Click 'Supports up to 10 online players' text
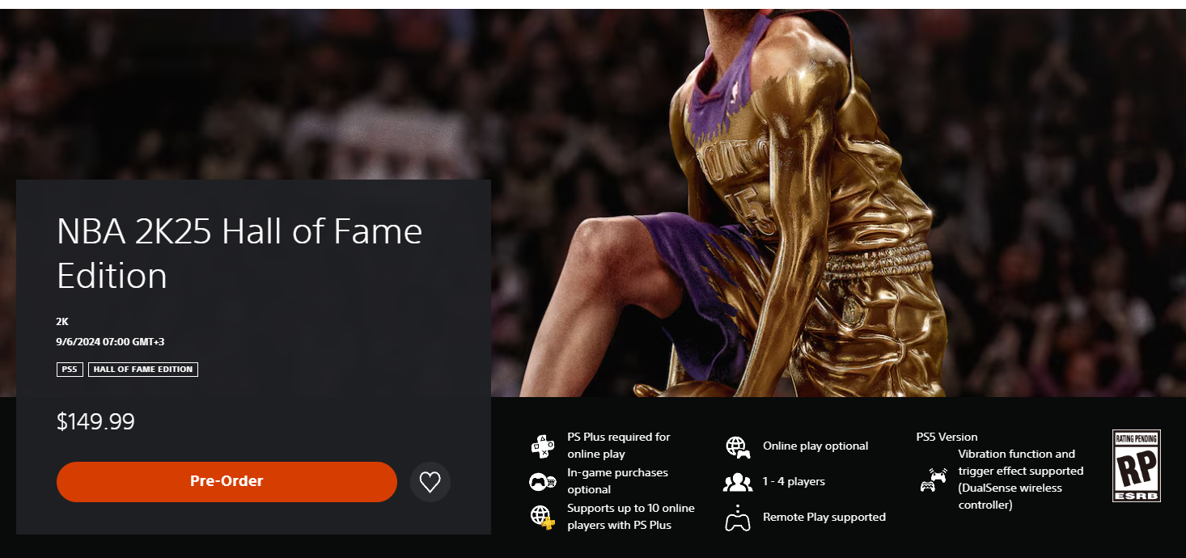 [631, 517]
